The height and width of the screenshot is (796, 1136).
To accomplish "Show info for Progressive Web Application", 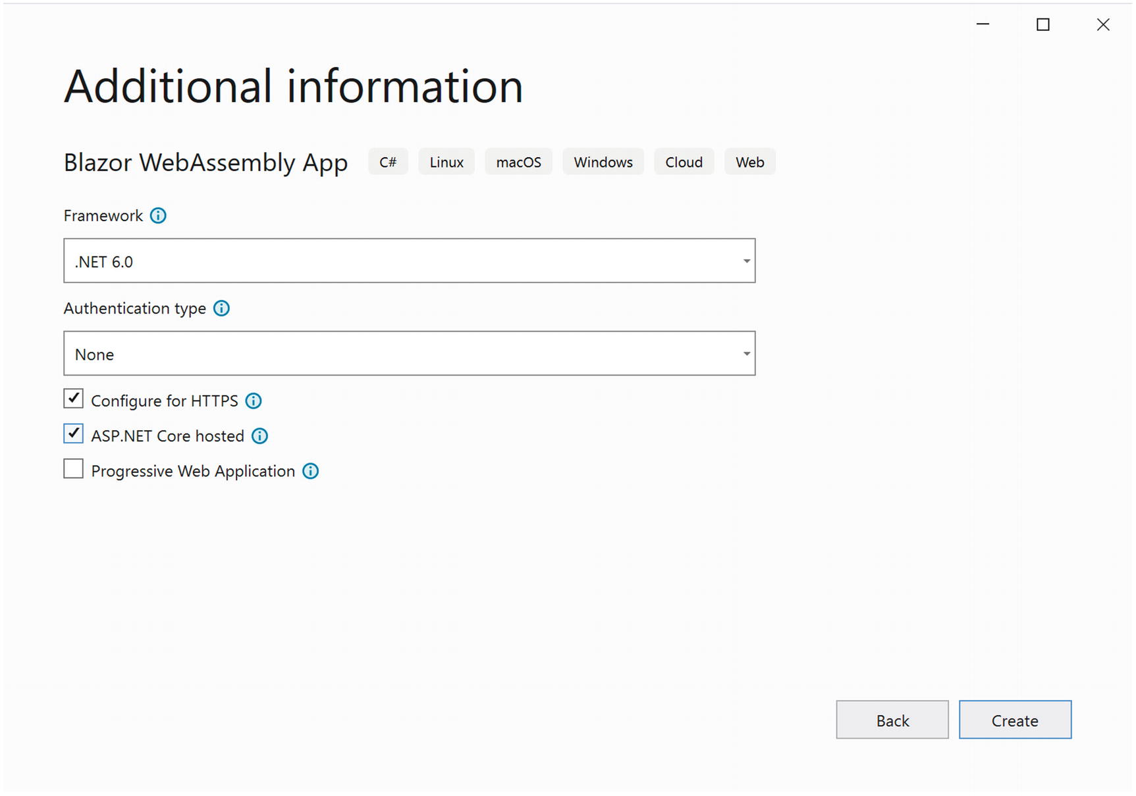I will pos(310,471).
